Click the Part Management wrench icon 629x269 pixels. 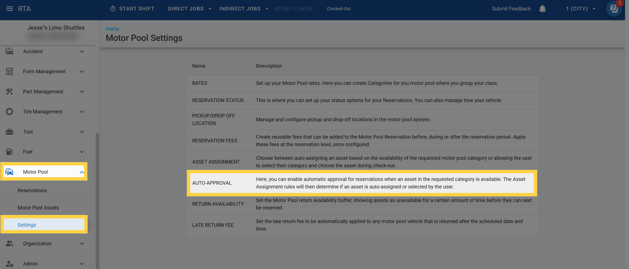[x=10, y=92]
